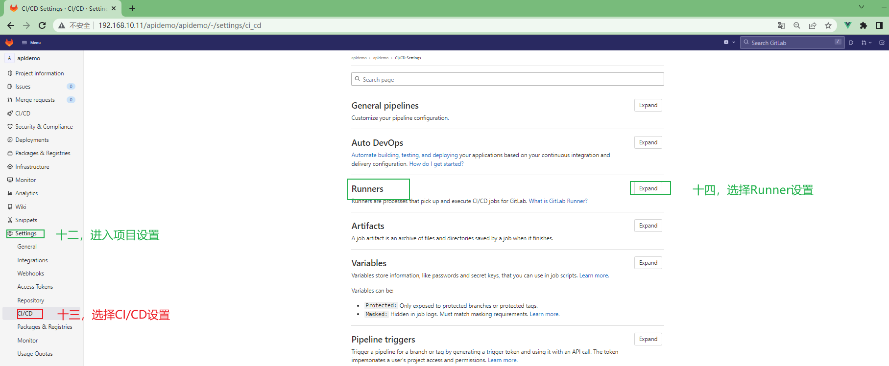Toggle the browser side panel icon

coord(879,25)
